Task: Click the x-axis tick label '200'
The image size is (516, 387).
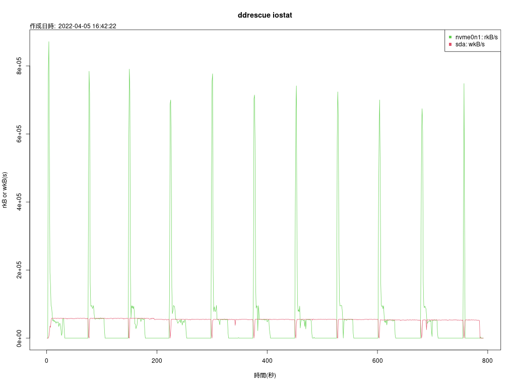Action: (x=157, y=361)
